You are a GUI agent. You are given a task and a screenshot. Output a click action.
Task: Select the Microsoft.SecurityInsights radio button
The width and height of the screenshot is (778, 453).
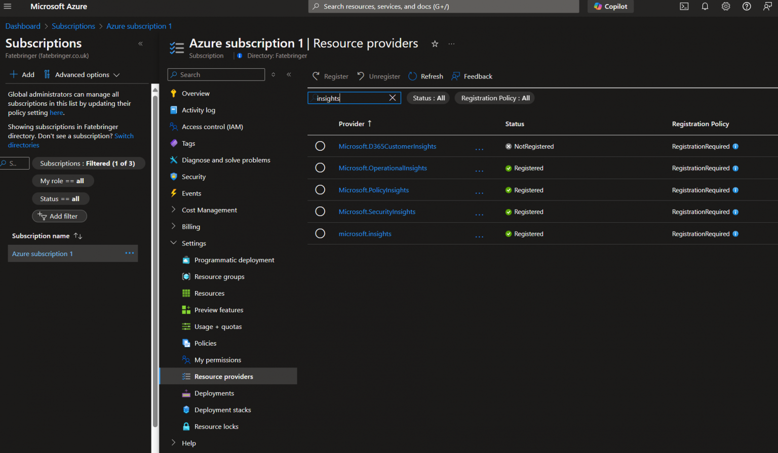pyautogui.click(x=320, y=212)
